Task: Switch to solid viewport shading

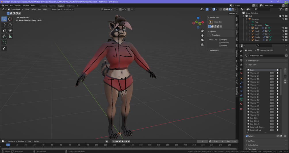Action: point(227,9)
